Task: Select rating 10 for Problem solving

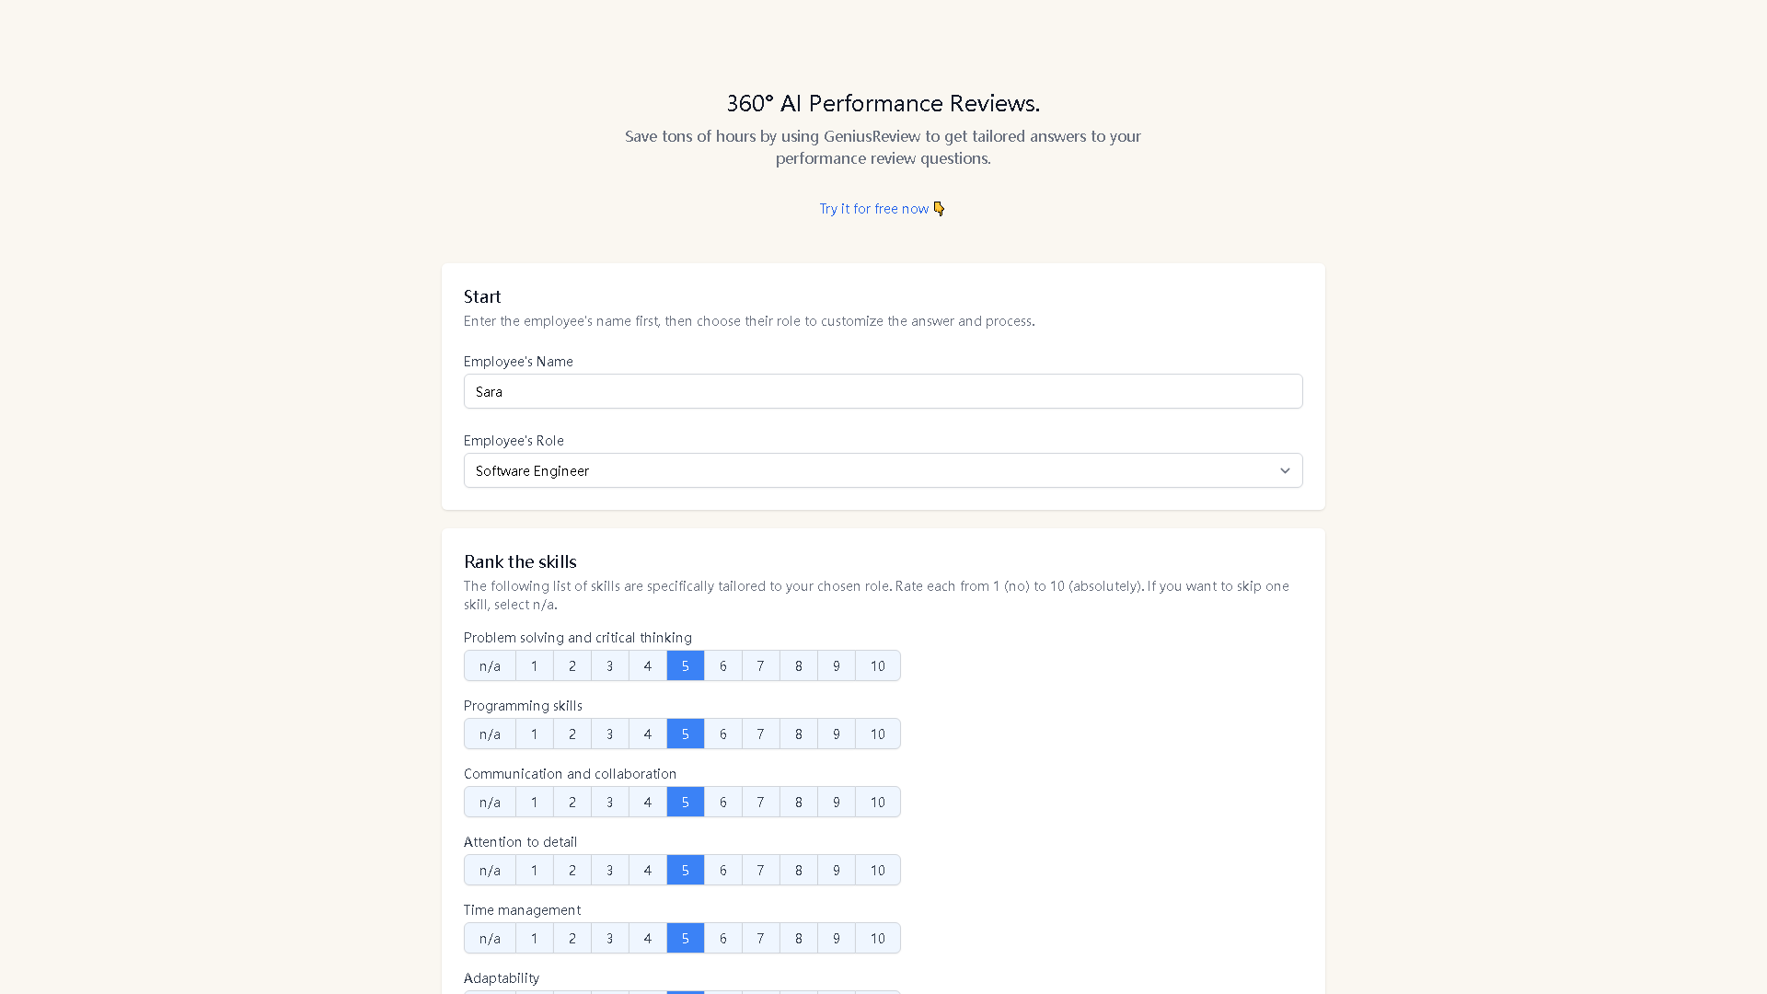Action: [877, 665]
